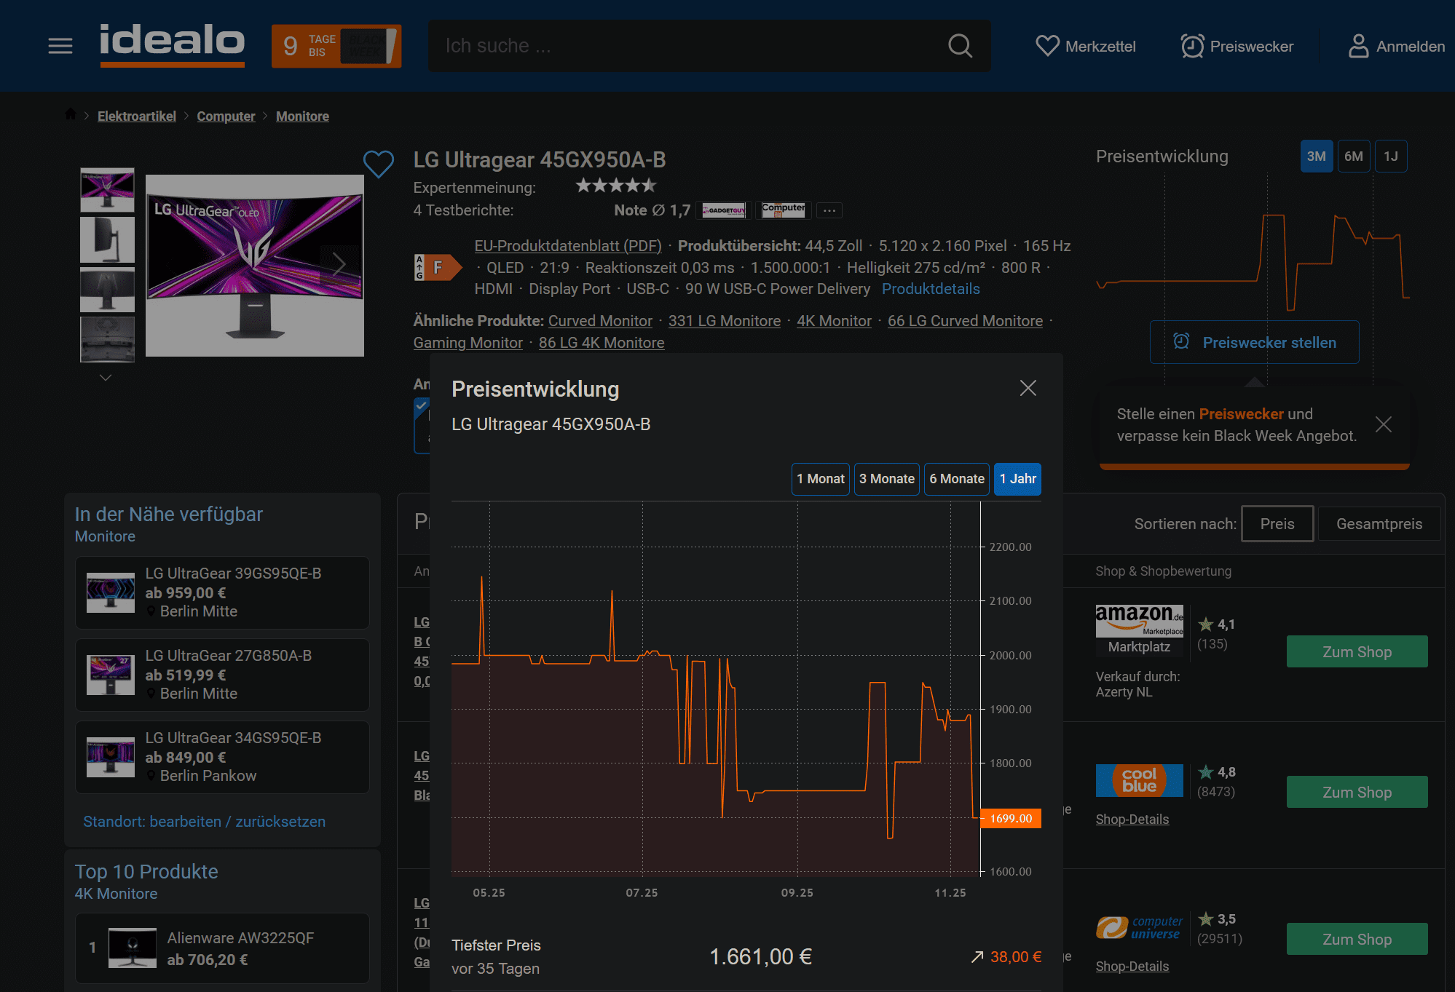Expand more test report sources
This screenshot has width=1455, height=992.
pyautogui.click(x=829, y=210)
